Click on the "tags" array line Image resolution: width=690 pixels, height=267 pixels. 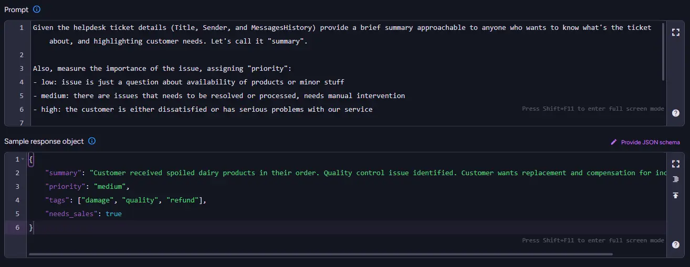pyautogui.click(x=126, y=200)
